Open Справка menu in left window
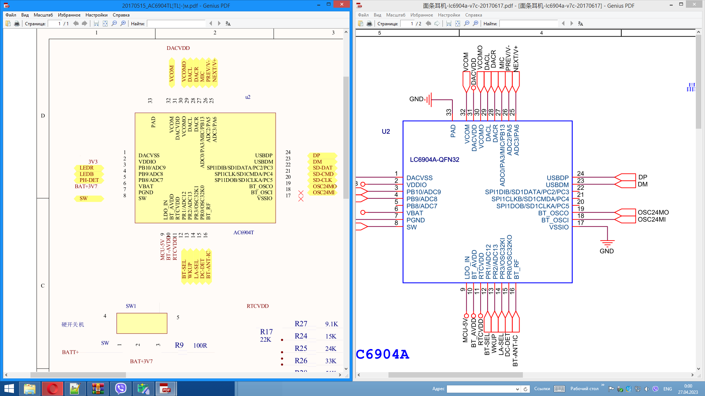Image resolution: width=705 pixels, height=396 pixels. 121,15
